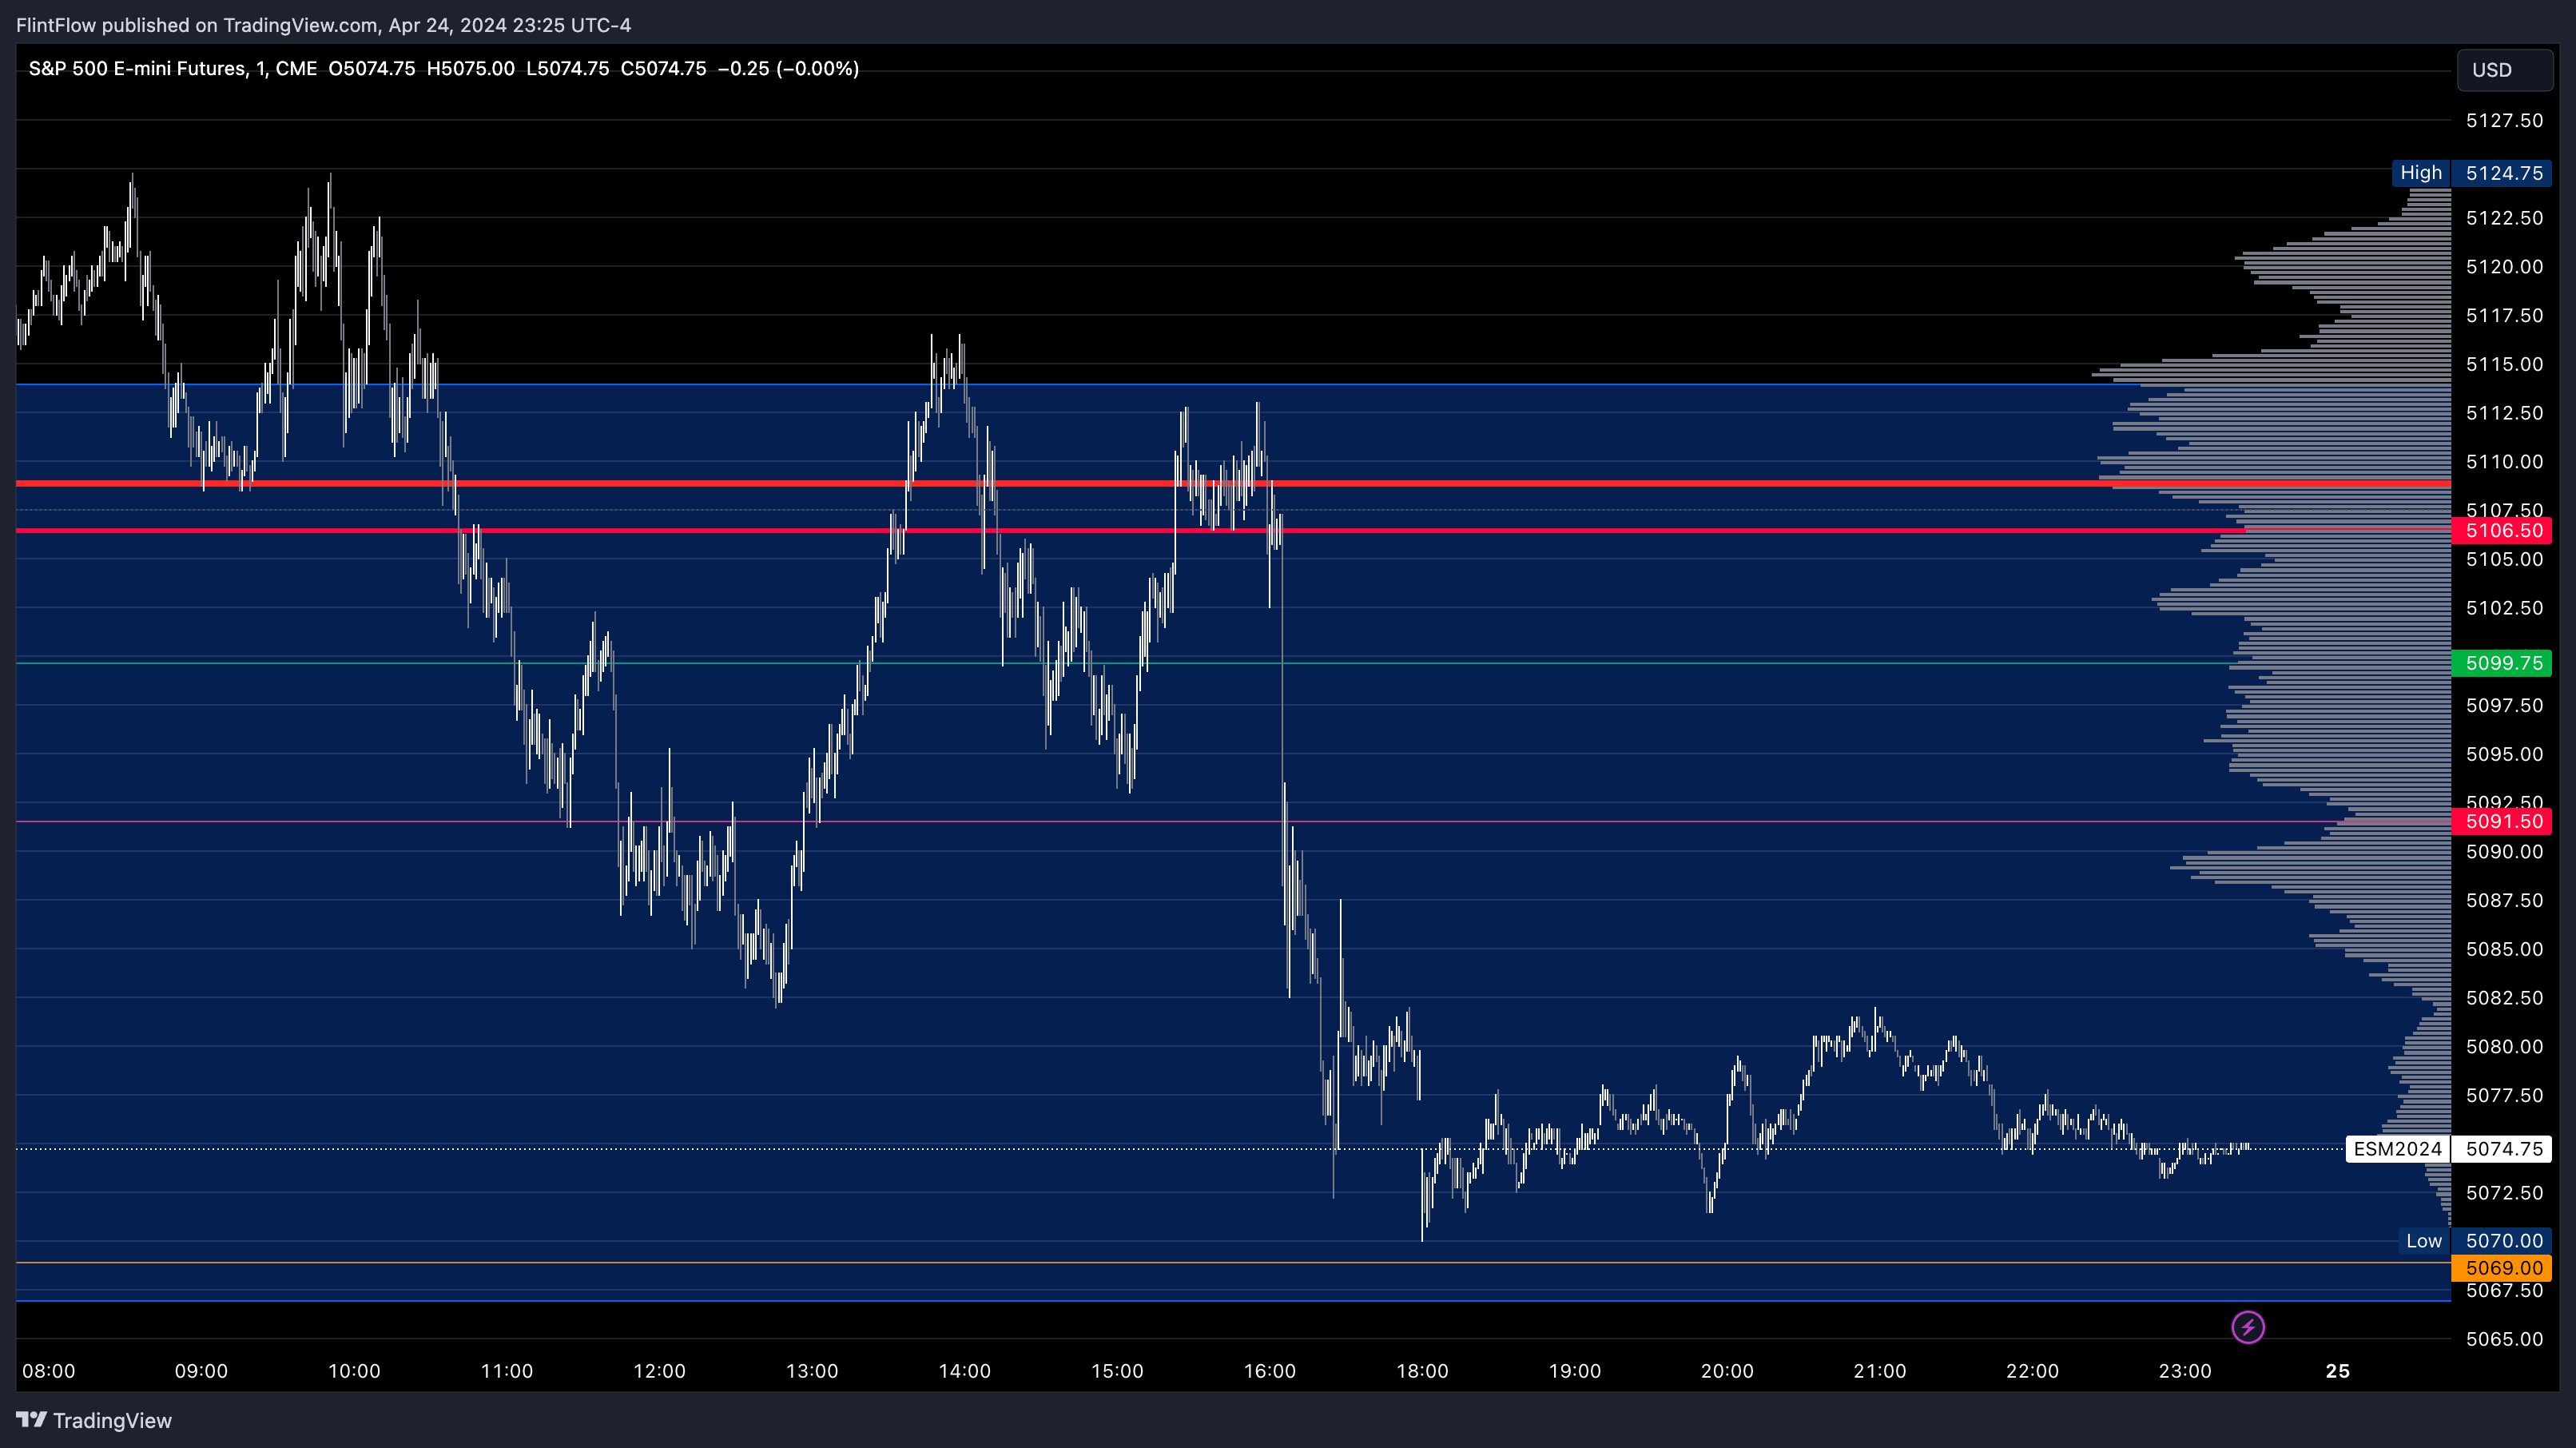The image size is (2576, 1448).
Task: Click the Low value 5070.00
Action: [x=2503, y=1241]
